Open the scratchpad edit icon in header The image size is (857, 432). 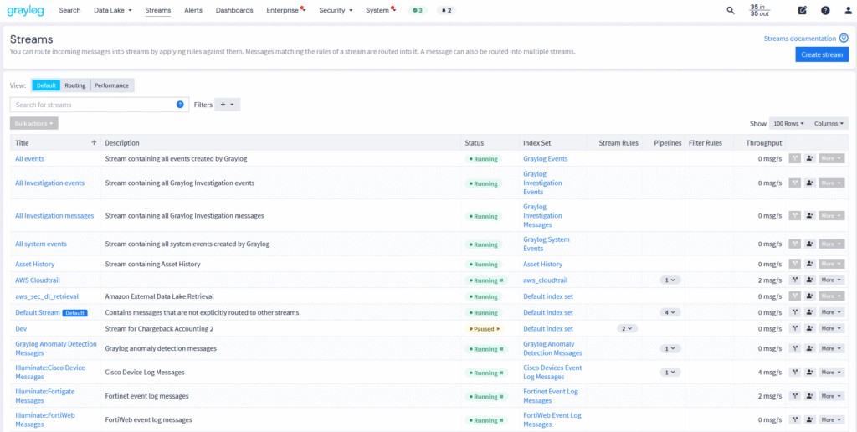coord(802,10)
